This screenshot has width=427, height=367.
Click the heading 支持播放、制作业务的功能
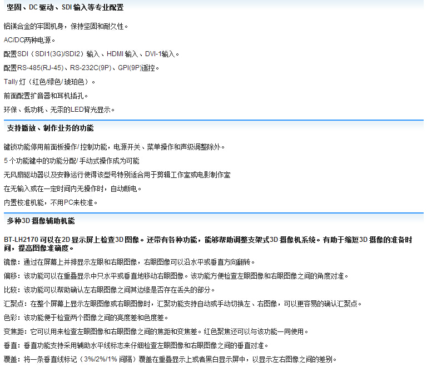pyautogui.click(x=50, y=128)
